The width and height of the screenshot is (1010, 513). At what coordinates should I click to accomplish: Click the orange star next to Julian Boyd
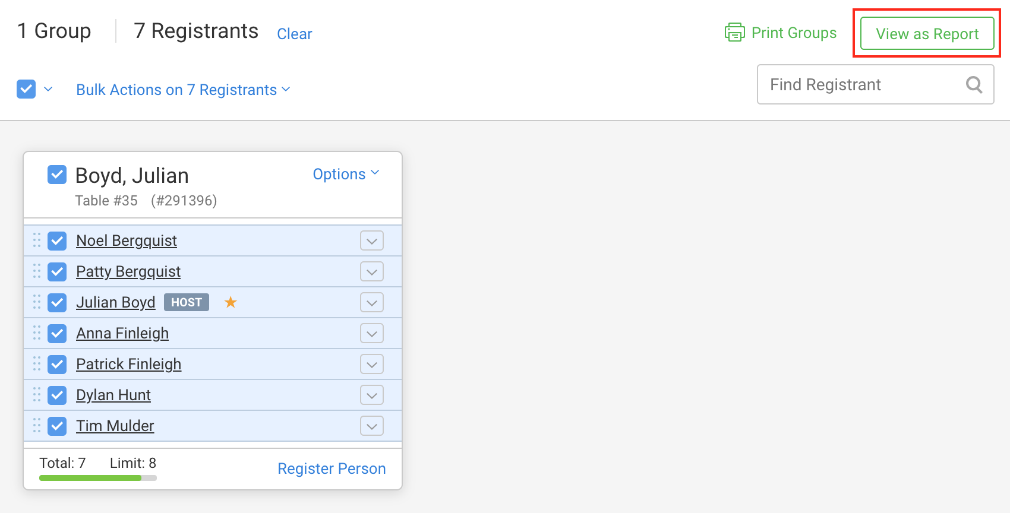click(231, 302)
